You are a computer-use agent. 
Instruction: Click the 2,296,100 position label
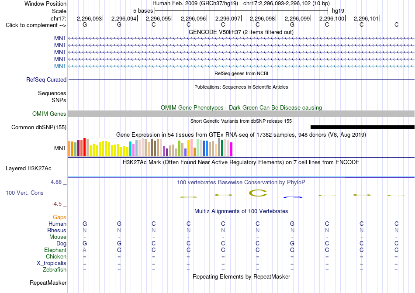[x=332, y=18]
